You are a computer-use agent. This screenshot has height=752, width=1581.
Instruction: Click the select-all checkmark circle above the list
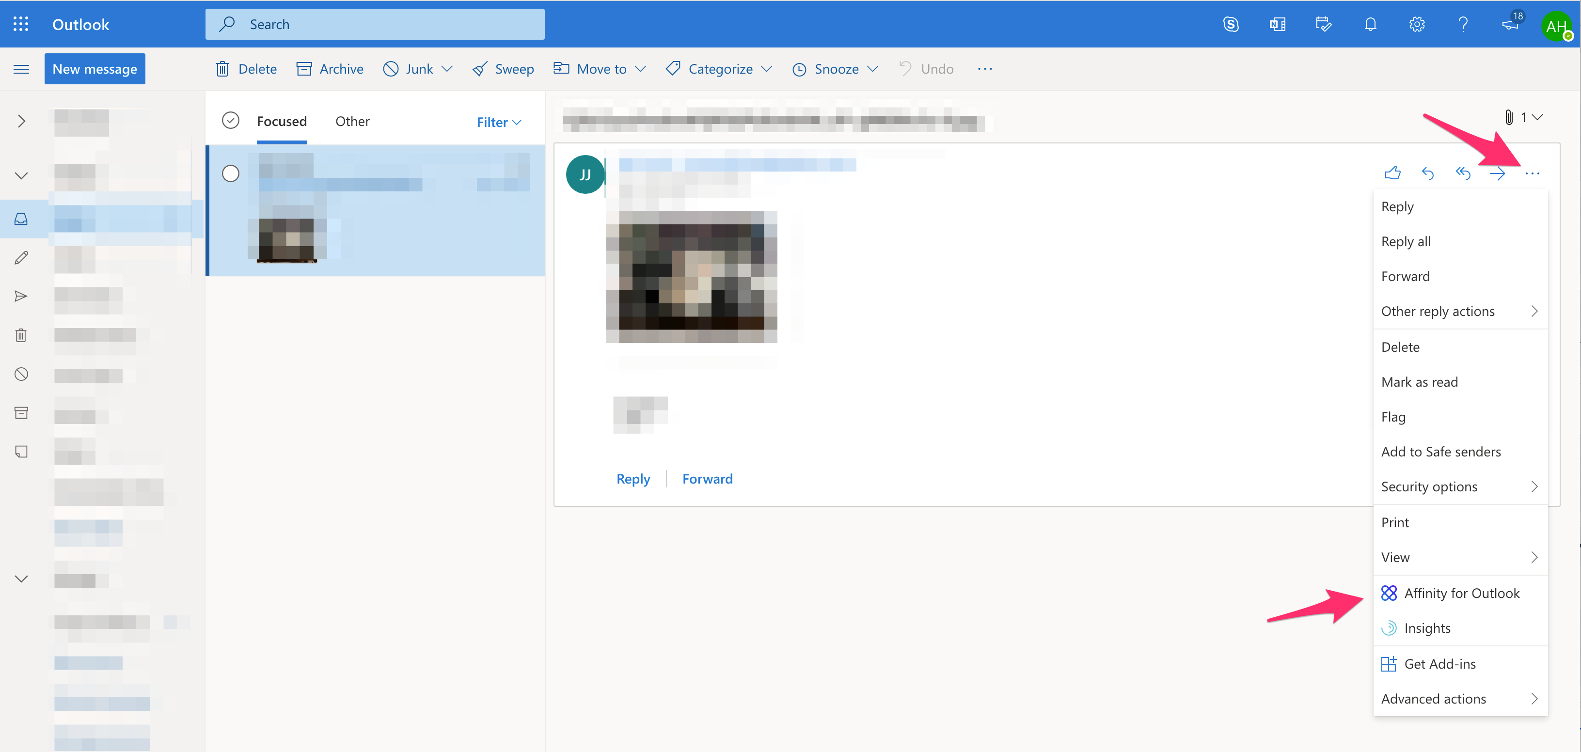click(231, 120)
